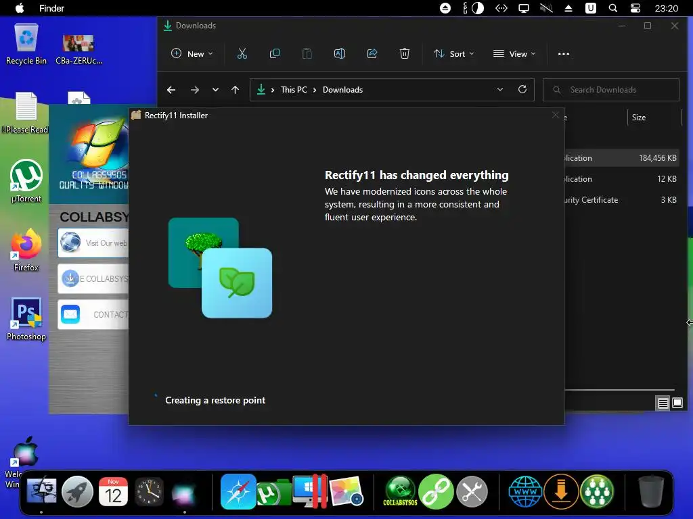Click the half-filled CPU circle menu bar icon
The width and height of the screenshot is (693, 519).
click(478, 8)
